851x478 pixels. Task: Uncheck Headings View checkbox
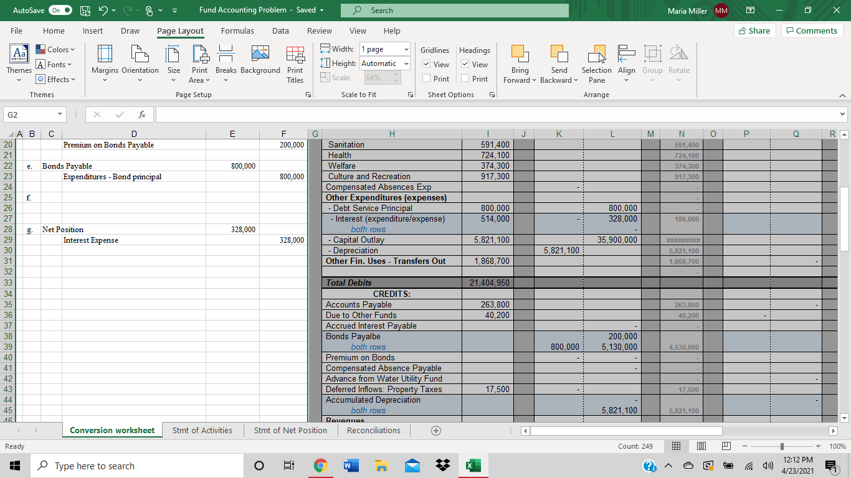(465, 64)
